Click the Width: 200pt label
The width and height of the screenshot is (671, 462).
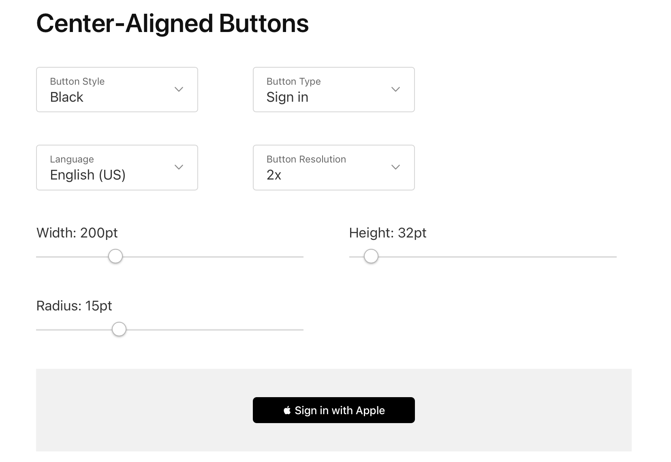(x=77, y=233)
